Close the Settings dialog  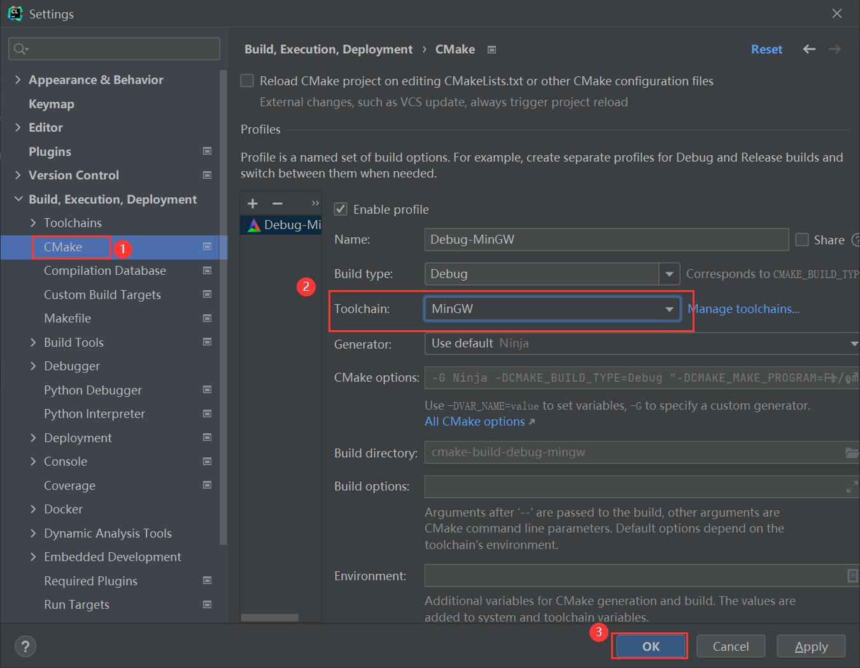coord(837,13)
